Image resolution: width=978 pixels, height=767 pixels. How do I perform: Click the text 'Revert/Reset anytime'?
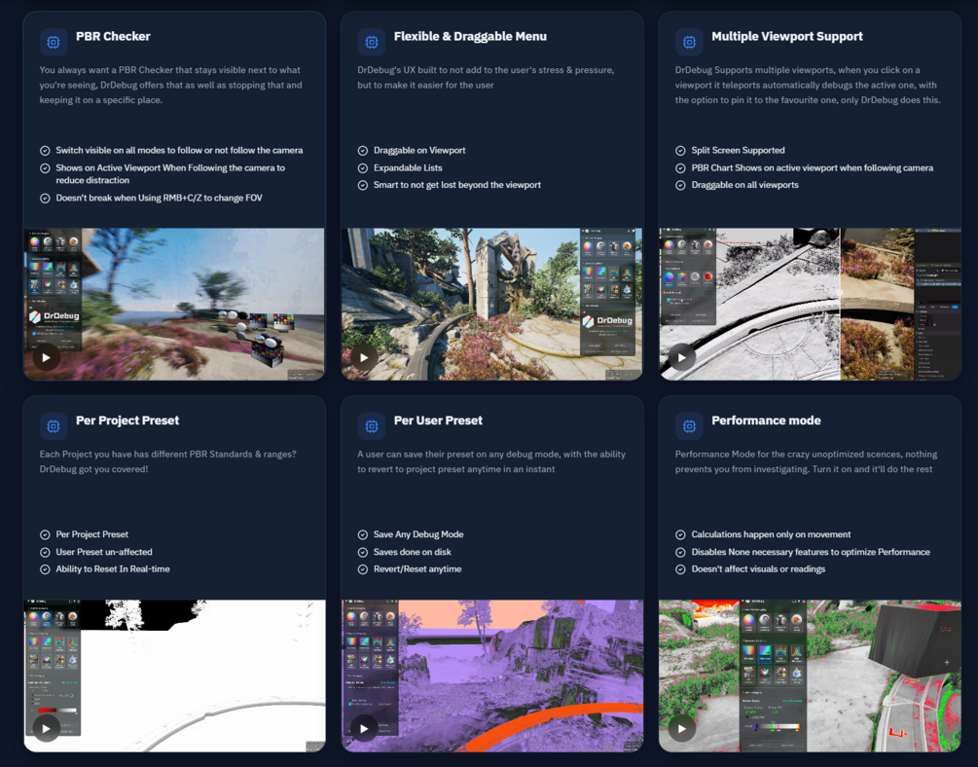pyautogui.click(x=417, y=569)
